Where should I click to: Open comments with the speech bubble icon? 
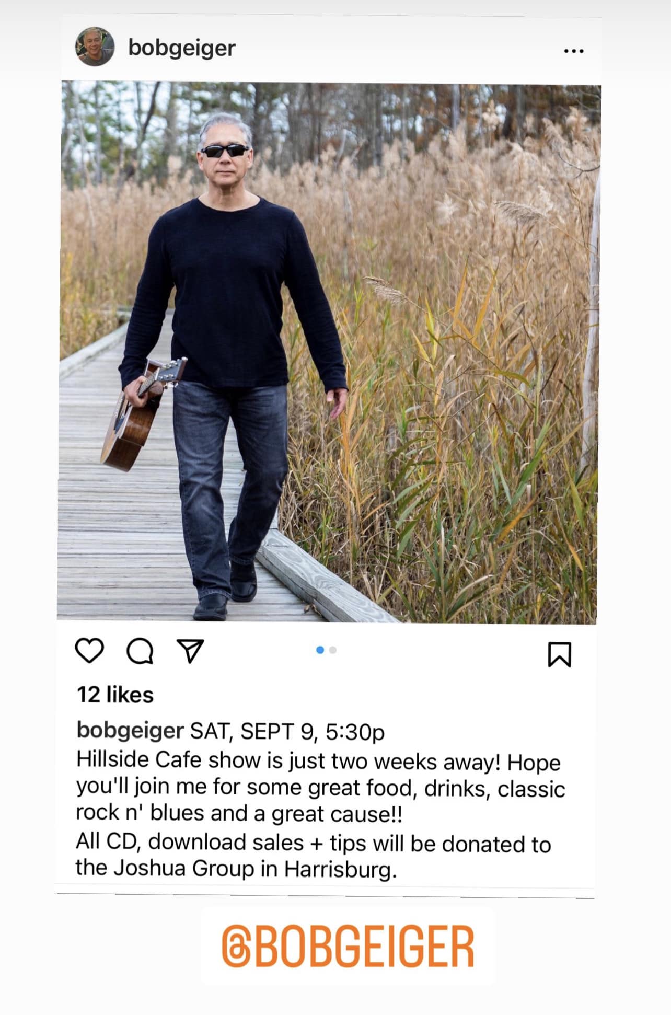(140, 651)
